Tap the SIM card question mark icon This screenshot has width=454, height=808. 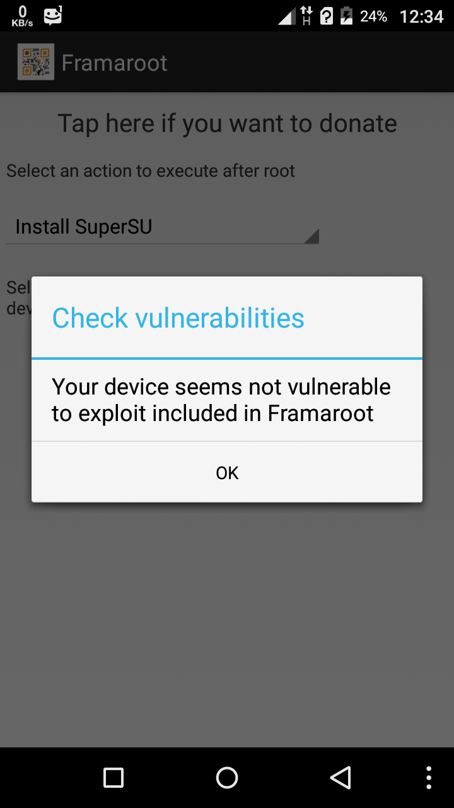pos(327,16)
